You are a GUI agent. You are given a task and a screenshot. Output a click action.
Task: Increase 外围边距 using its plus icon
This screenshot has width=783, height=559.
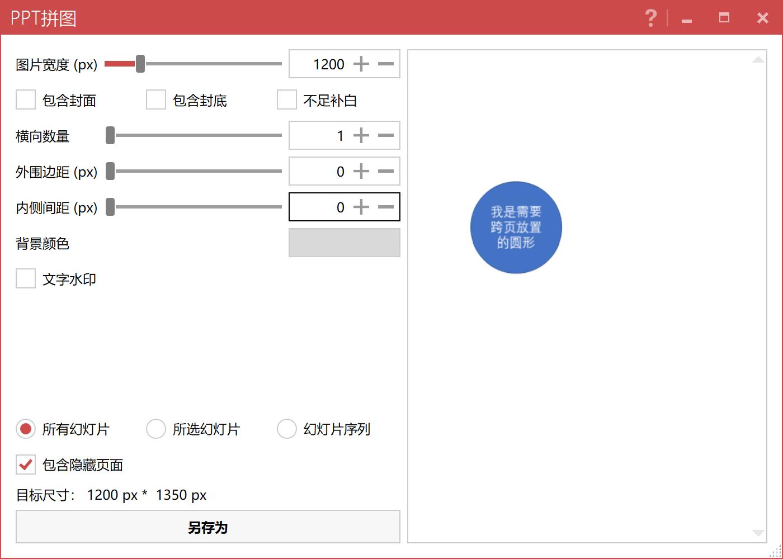361,171
